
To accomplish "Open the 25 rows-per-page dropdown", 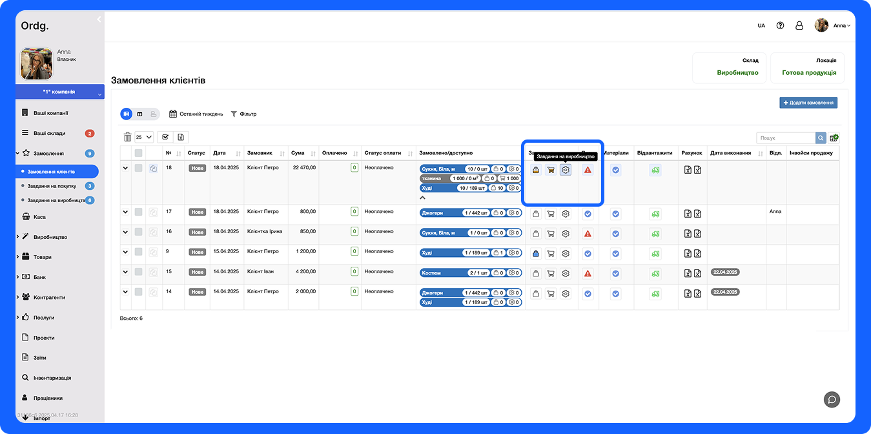I will pos(144,137).
